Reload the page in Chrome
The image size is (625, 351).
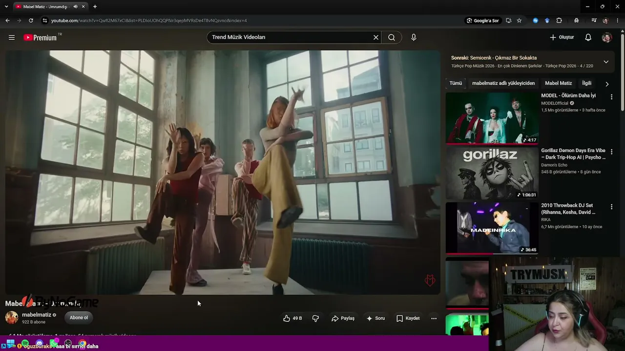click(31, 20)
